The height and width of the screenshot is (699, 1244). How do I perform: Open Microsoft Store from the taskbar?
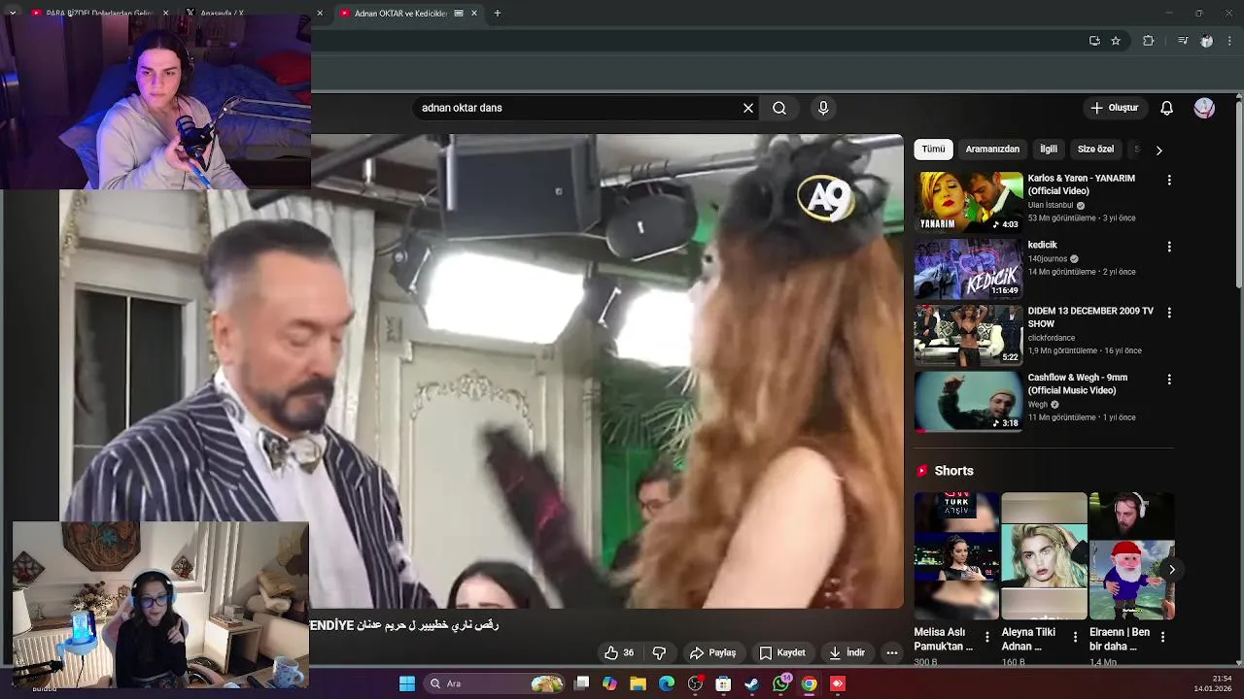(723, 683)
